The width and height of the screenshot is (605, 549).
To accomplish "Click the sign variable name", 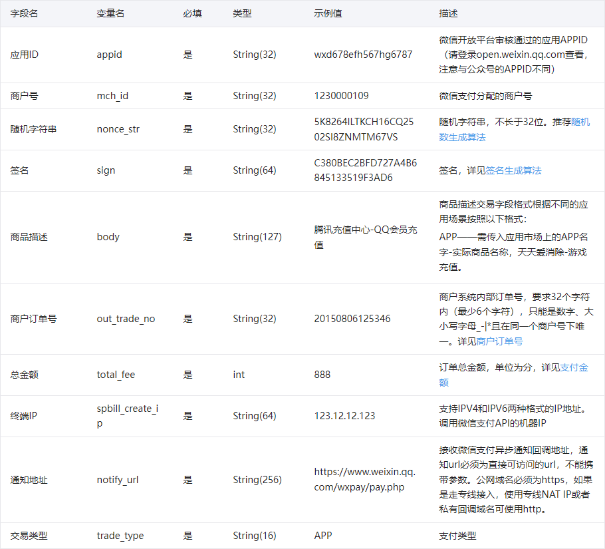I will click(106, 170).
